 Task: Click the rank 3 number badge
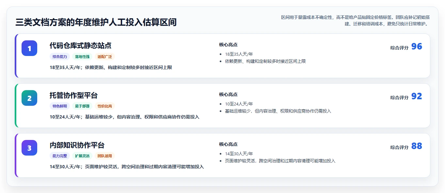point(29,148)
